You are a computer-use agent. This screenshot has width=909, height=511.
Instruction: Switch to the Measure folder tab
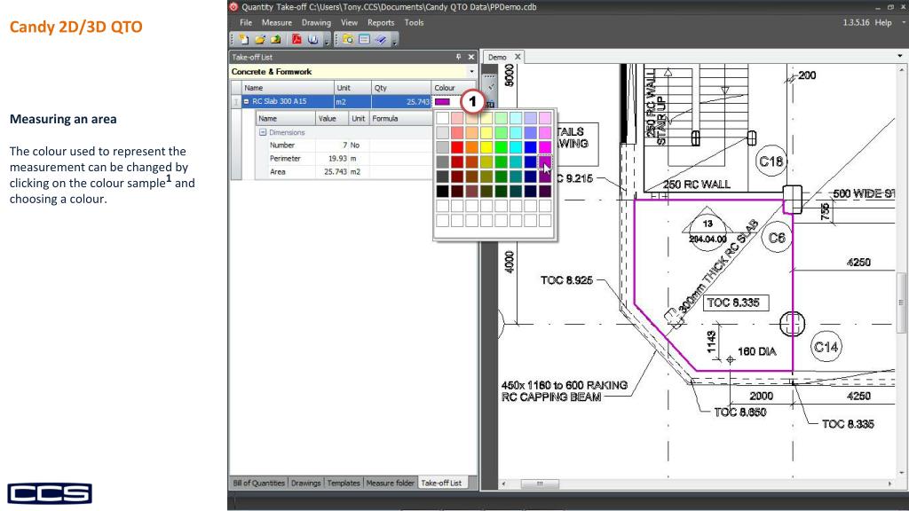pos(391,483)
